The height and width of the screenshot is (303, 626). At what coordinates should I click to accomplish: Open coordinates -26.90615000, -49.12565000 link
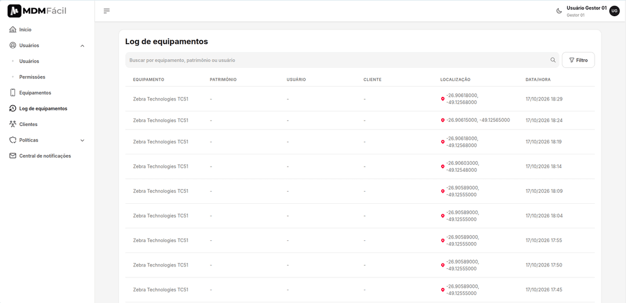478,120
